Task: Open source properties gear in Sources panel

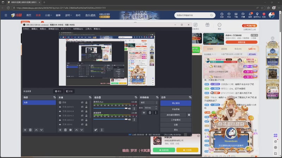Action: [70, 130]
